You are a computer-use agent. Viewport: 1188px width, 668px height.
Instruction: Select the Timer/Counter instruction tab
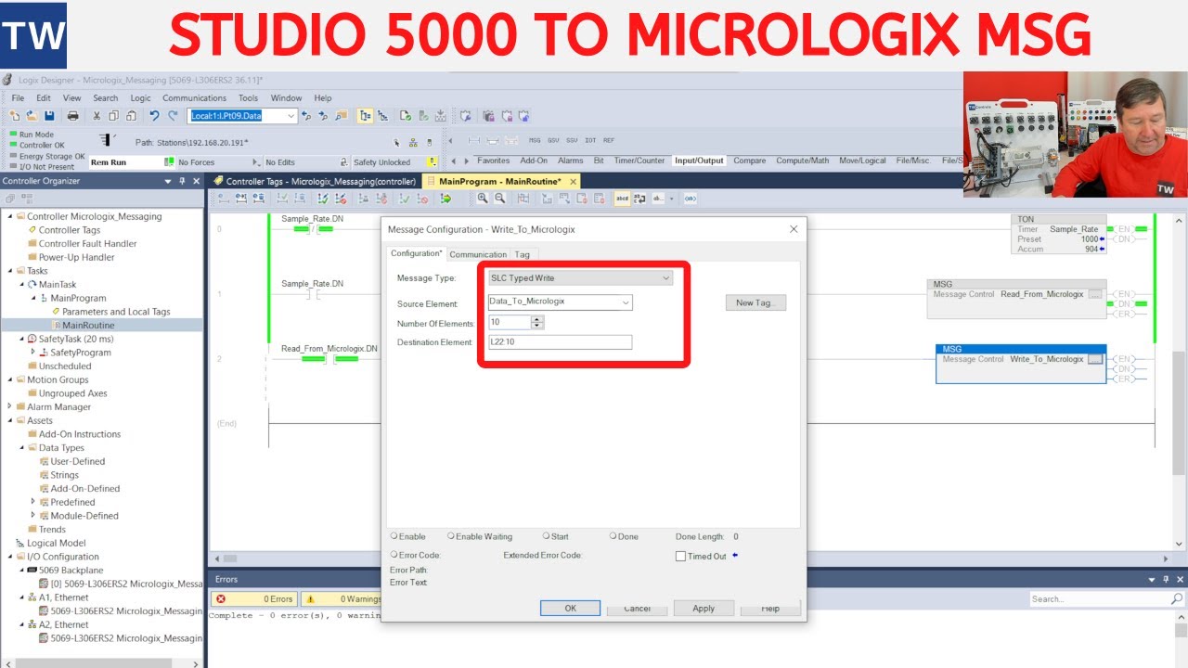pyautogui.click(x=639, y=161)
